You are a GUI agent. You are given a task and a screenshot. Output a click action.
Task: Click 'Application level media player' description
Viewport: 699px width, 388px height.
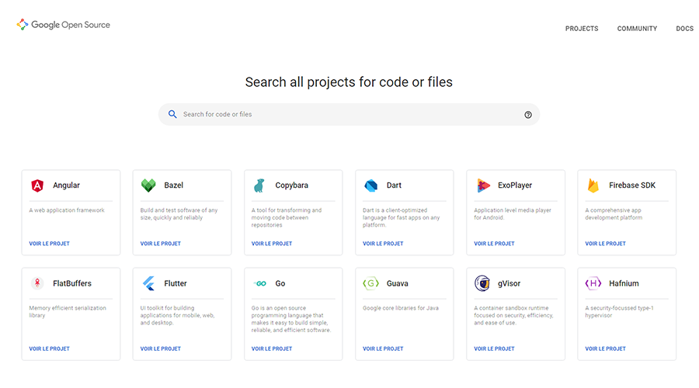tap(513, 214)
